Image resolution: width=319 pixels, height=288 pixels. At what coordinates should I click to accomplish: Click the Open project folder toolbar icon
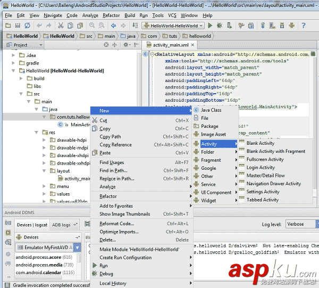pyautogui.click(x=8, y=26)
